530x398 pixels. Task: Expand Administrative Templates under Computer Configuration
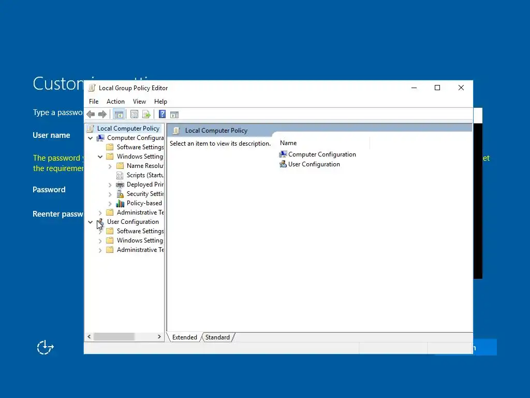(100, 213)
